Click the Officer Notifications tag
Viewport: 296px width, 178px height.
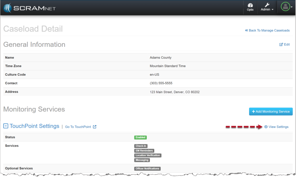tap(147, 168)
